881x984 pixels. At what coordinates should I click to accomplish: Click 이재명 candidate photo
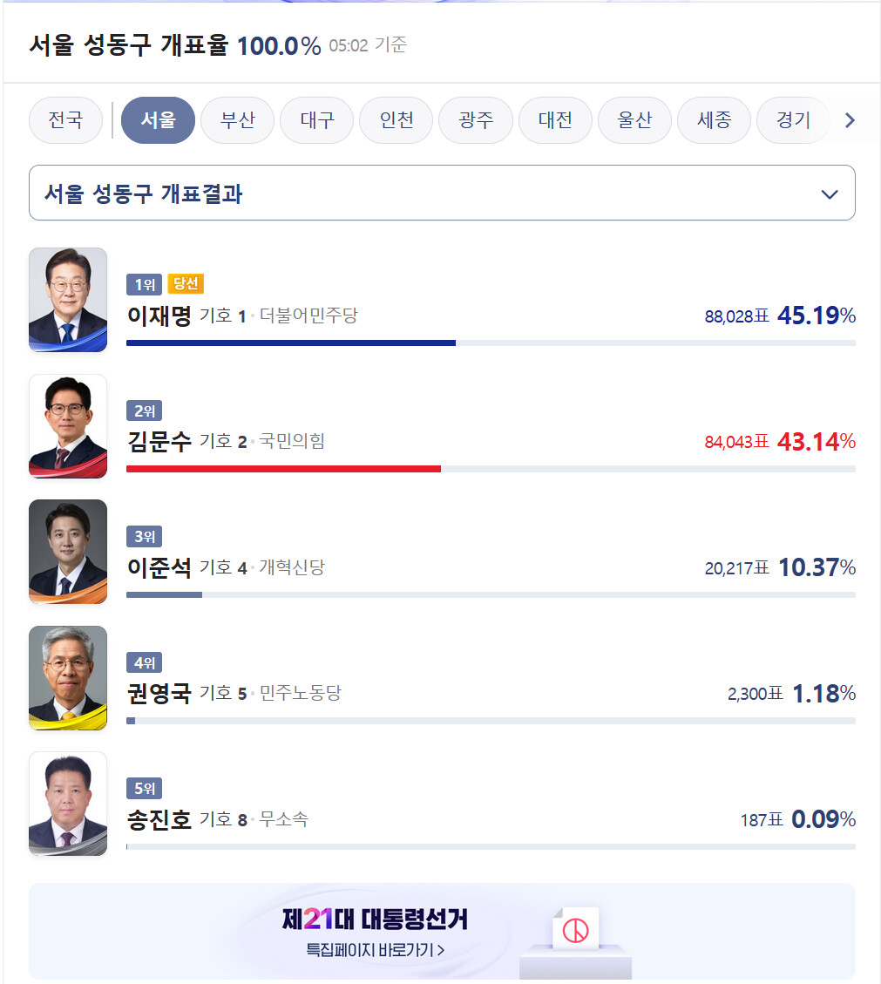pos(68,300)
